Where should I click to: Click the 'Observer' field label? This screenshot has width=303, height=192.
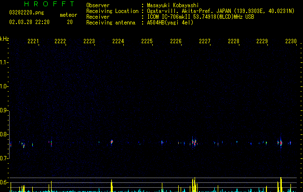(98, 5)
